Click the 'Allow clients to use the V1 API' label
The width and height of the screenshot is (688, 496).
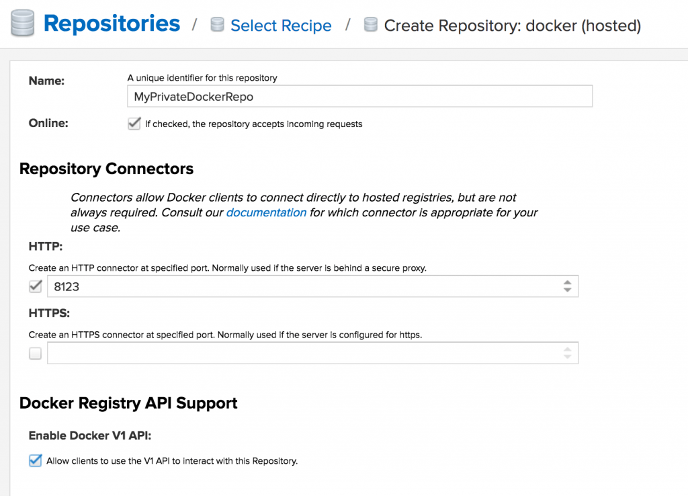click(172, 461)
